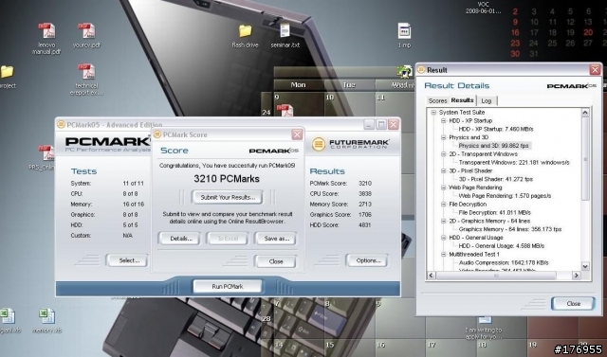Select File Decryption: 41.011 MB/s row
Viewport: 607px width, 357px height.
pyautogui.click(x=494, y=212)
